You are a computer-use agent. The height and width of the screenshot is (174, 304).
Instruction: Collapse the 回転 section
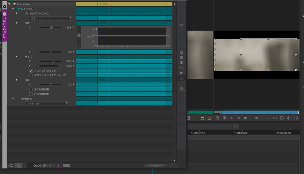pos(17,80)
